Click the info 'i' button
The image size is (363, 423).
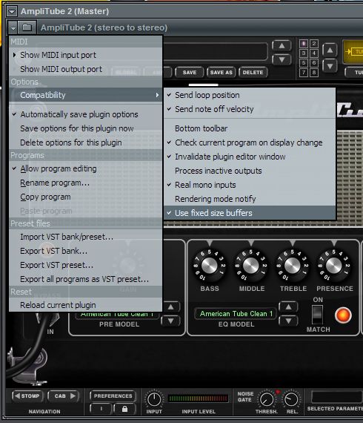tap(101, 409)
